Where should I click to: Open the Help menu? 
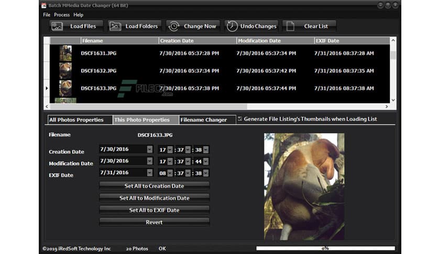pos(78,15)
